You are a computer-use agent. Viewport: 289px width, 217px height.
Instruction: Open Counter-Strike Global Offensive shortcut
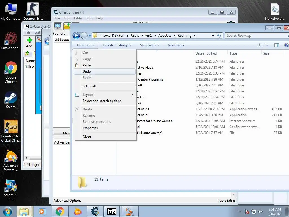coord(11,131)
